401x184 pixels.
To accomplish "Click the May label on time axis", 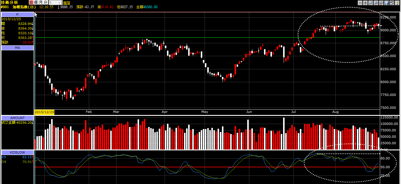I will coord(205,112).
